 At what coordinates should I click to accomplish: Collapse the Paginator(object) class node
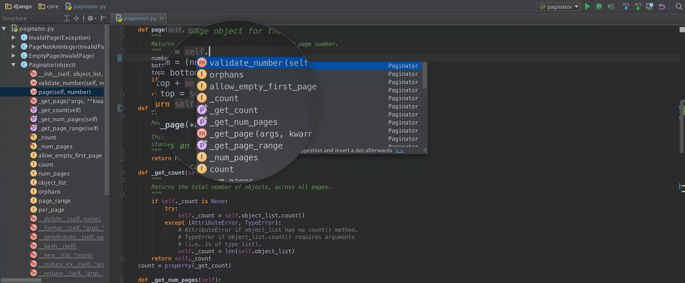coord(13,65)
